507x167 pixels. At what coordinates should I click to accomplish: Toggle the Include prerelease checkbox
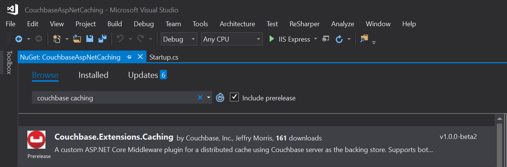tap(234, 97)
